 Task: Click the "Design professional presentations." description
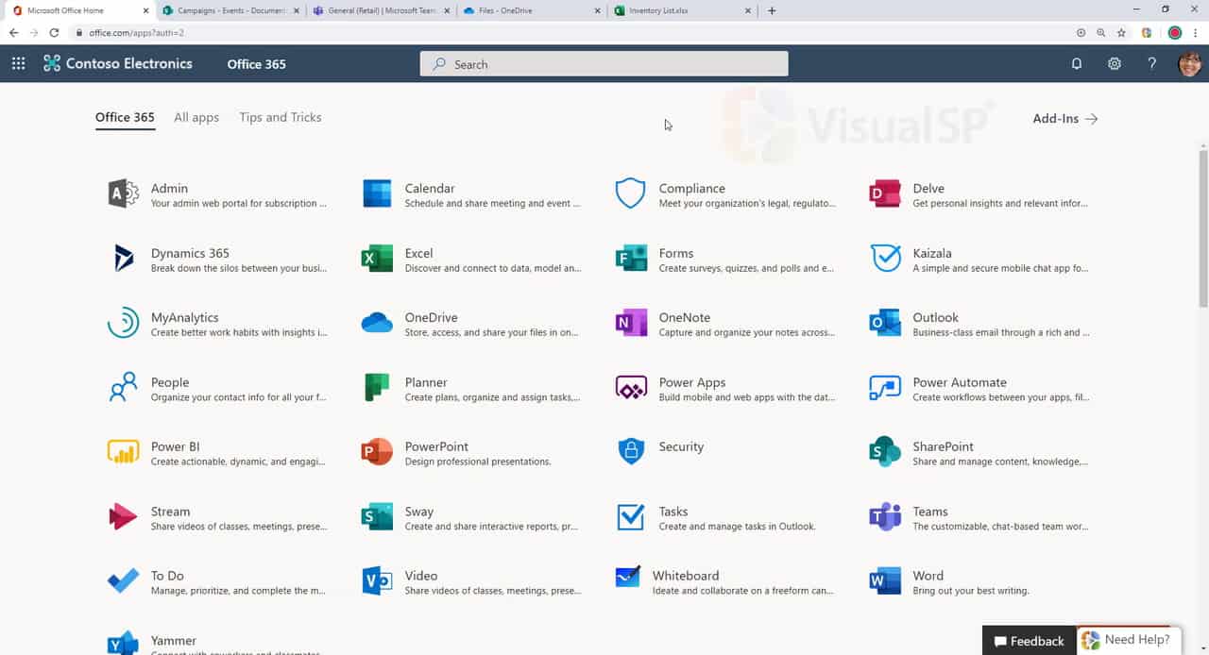tap(478, 462)
